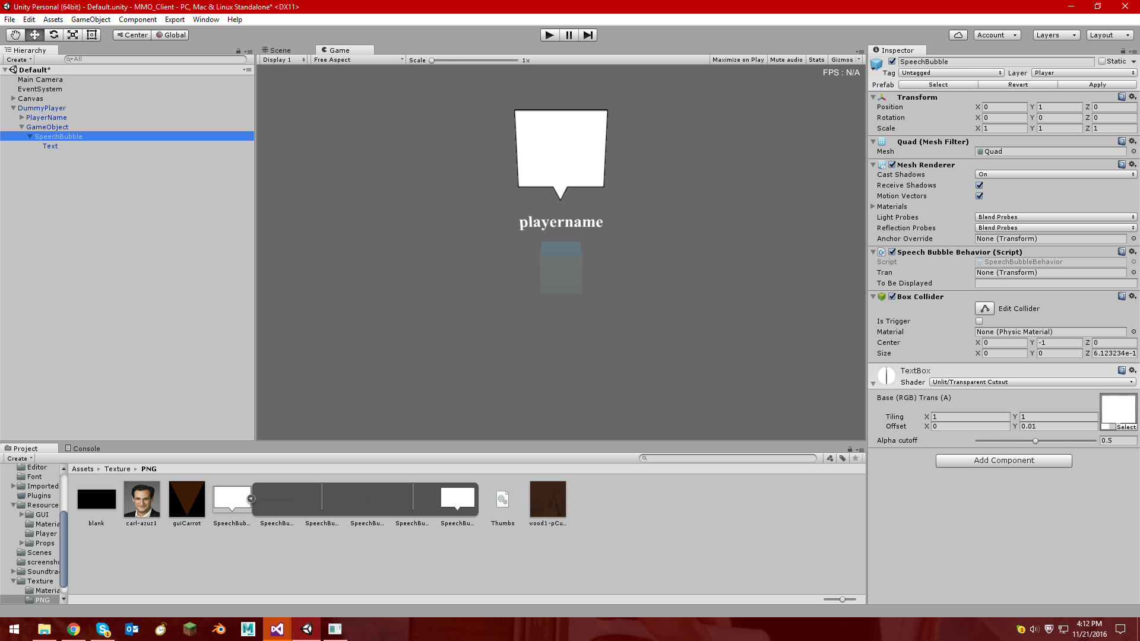The height and width of the screenshot is (641, 1140).
Task: Enable the Is Trigger checkbox
Action: [979, 321]
